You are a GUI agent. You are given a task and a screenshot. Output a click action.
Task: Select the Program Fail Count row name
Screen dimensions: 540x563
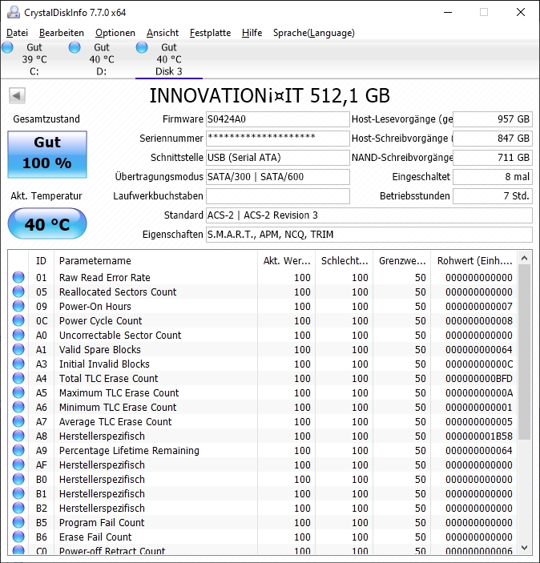(102, 522)
